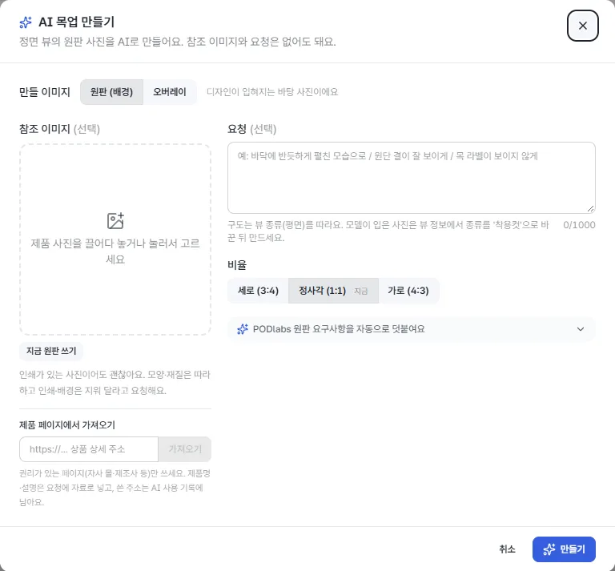Focus the 상품 상세 주소 URL field

(x=89, y=449)
